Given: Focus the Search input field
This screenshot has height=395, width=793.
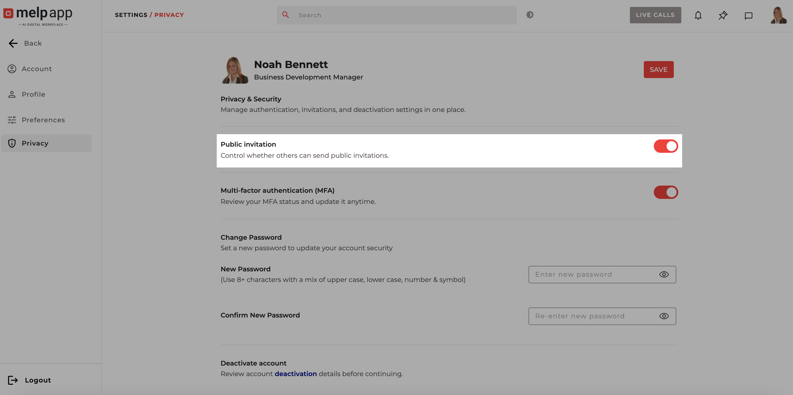Looking at the screenshot, I should tap(396, 15).
